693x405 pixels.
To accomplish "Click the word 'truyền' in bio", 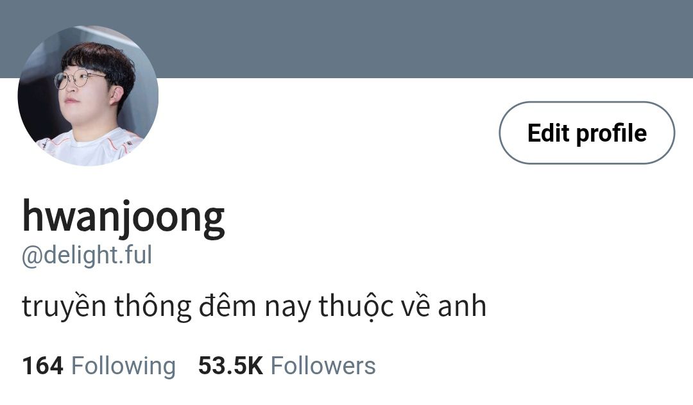I will point(64,306).
